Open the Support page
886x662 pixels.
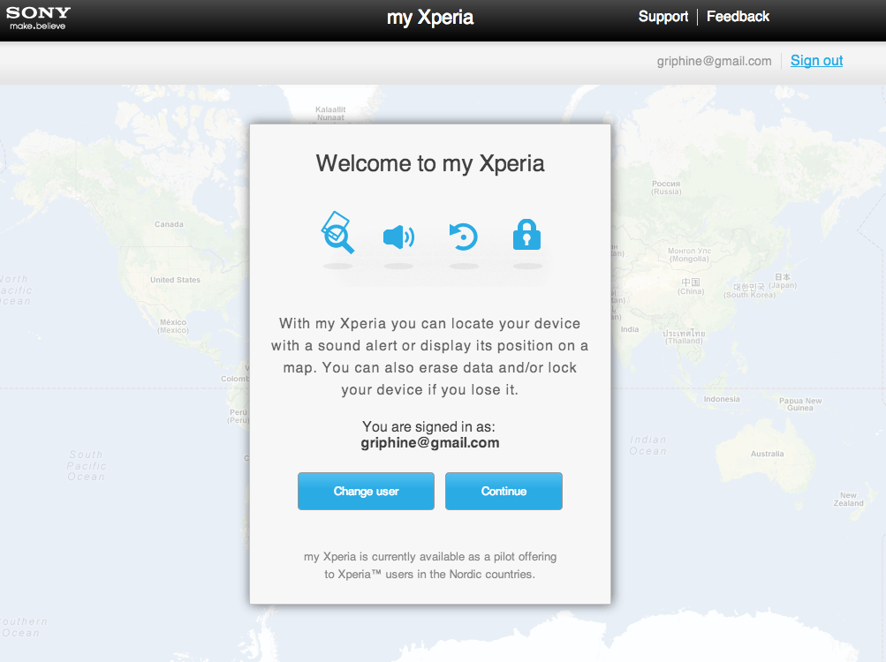tap(663, 17)
